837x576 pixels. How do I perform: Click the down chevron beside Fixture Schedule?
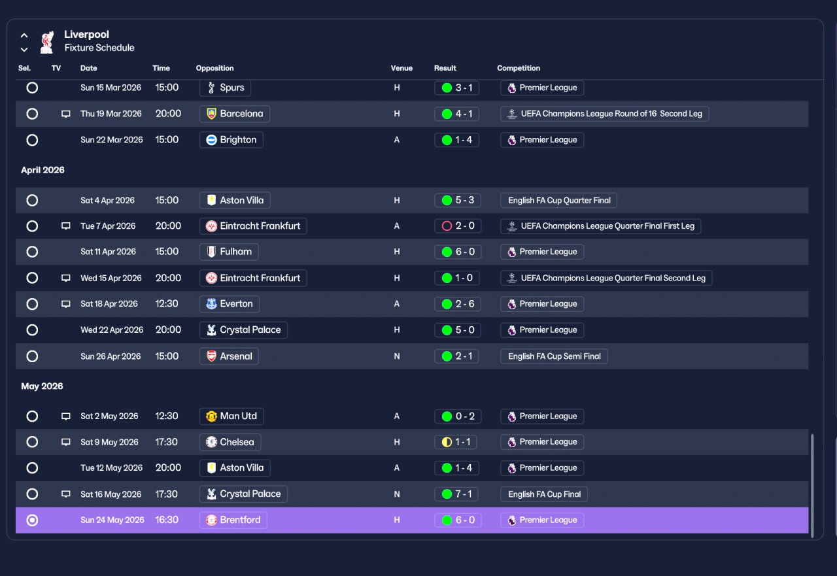point(24,49)
